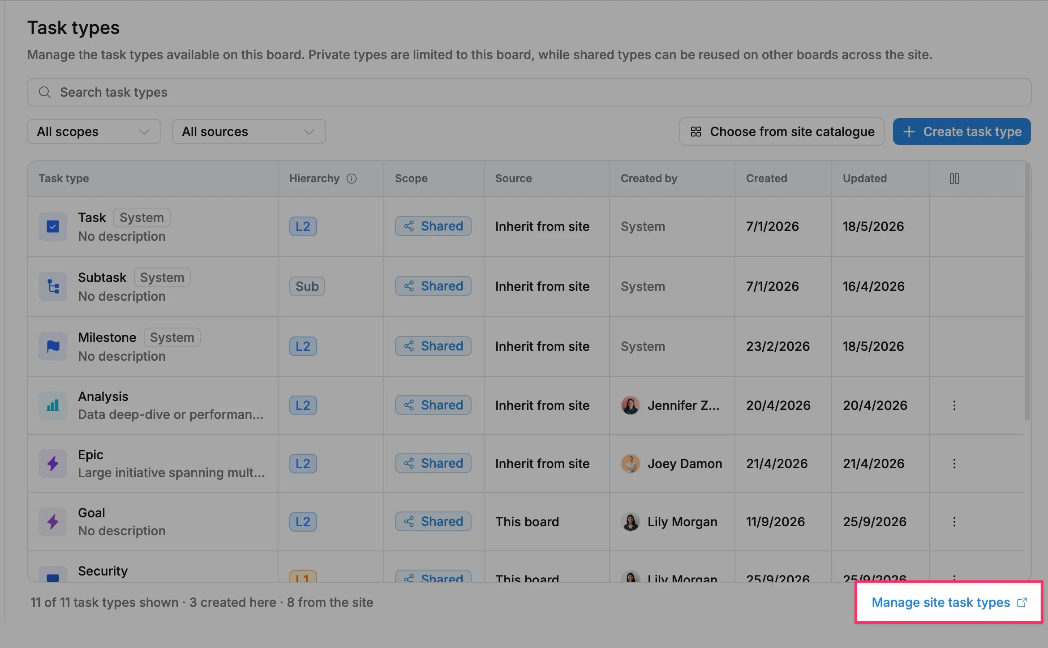This screenshot has height=648, width=1048.
Task: Click the Goal lightning bolt icon
Action: tap(53, 522)
